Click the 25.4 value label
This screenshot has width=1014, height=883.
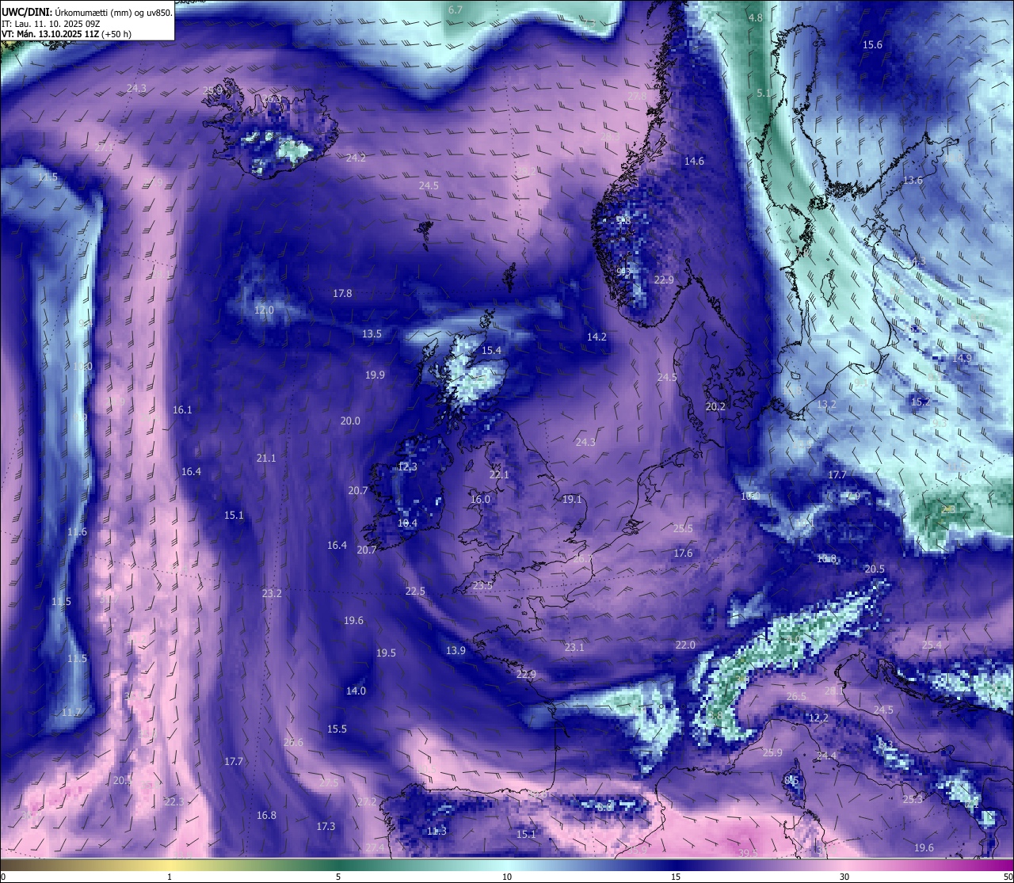point(932,645)
